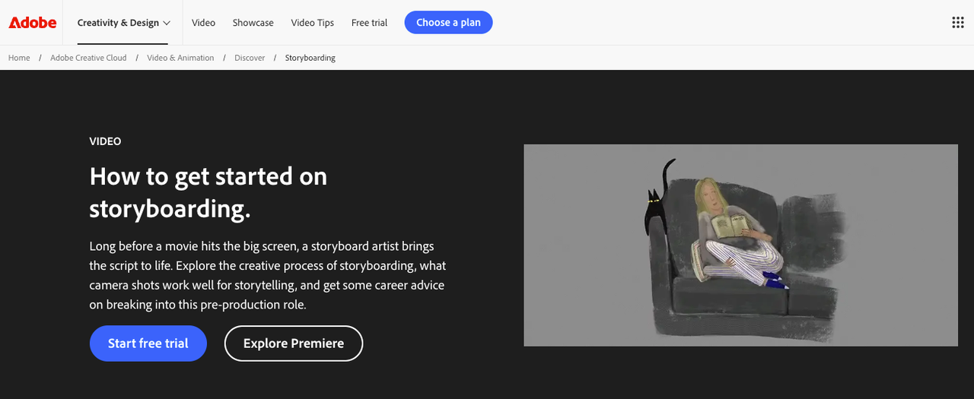Click the How to get started on storyboarding headline
This screenshot has width=974, height=399.
[x=208, y=192]
